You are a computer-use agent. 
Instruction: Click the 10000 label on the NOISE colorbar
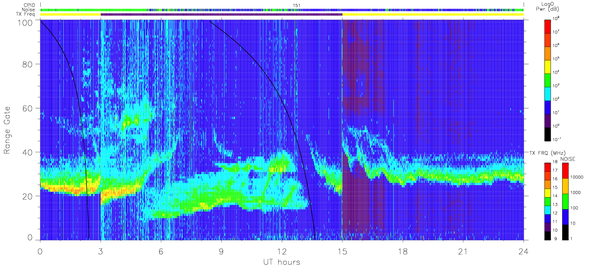pyautogui.click(x=577, y=177)
